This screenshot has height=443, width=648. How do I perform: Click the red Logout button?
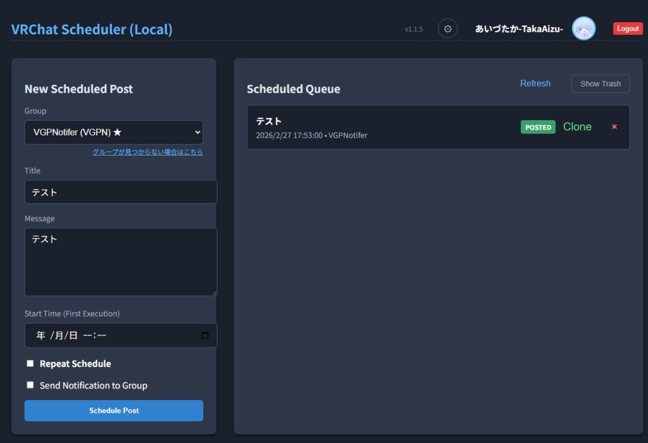[627, 28]
